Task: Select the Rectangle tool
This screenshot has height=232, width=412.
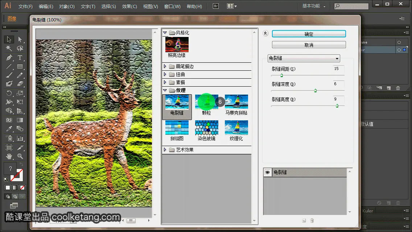Action: pyautogui.click(x=20, y=66)
